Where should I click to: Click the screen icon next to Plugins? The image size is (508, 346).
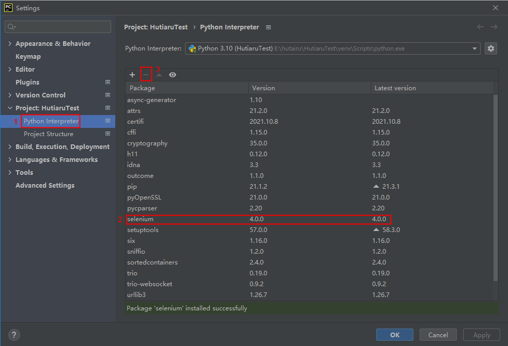pyautogui.click(x=107, y=81)
